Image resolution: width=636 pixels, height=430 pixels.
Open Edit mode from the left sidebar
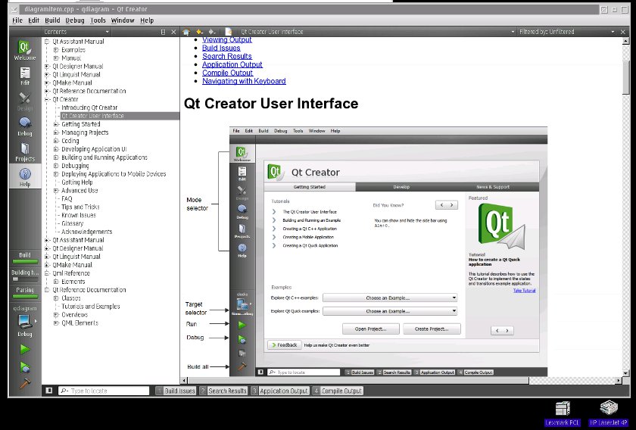pos(25,76)
